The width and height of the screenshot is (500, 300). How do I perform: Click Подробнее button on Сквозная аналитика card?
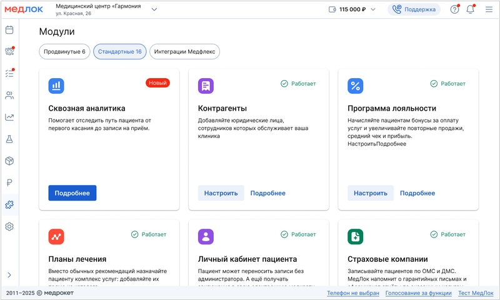click(72, 193)
